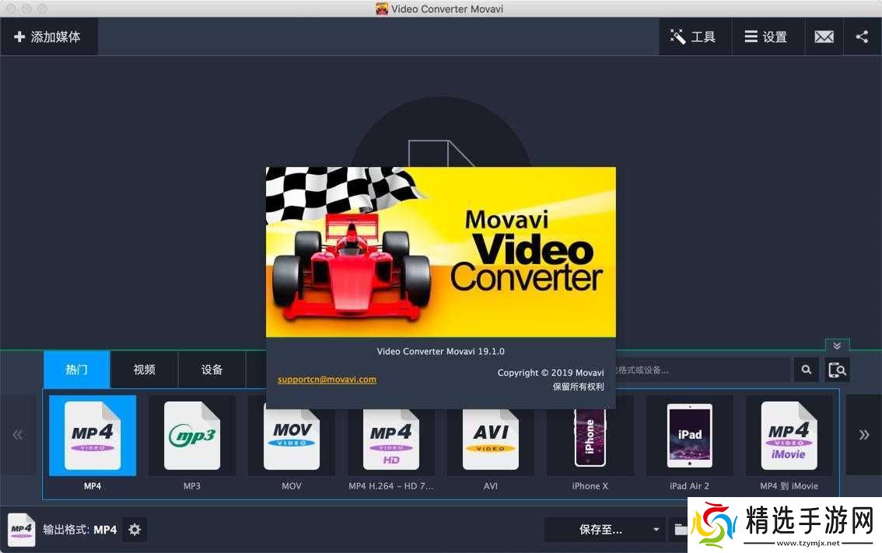Click the share icon in the toolbar
882x553 pixels.
pos(862,36)
